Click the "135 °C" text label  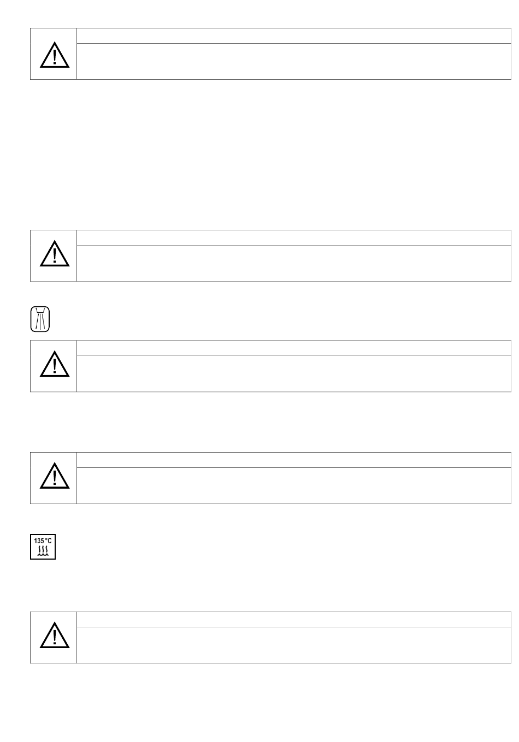(x=43, y=541)
